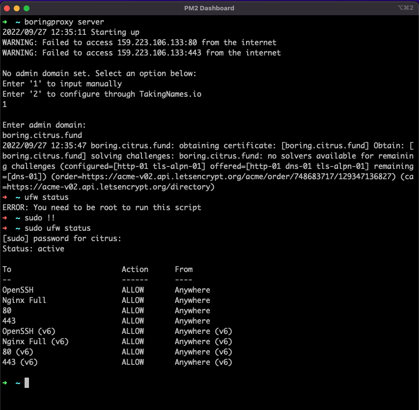Click the 'Status: active' line
The width and height of the screenshot is (419, 410).
pyautogui.click(x=33, y=249)
